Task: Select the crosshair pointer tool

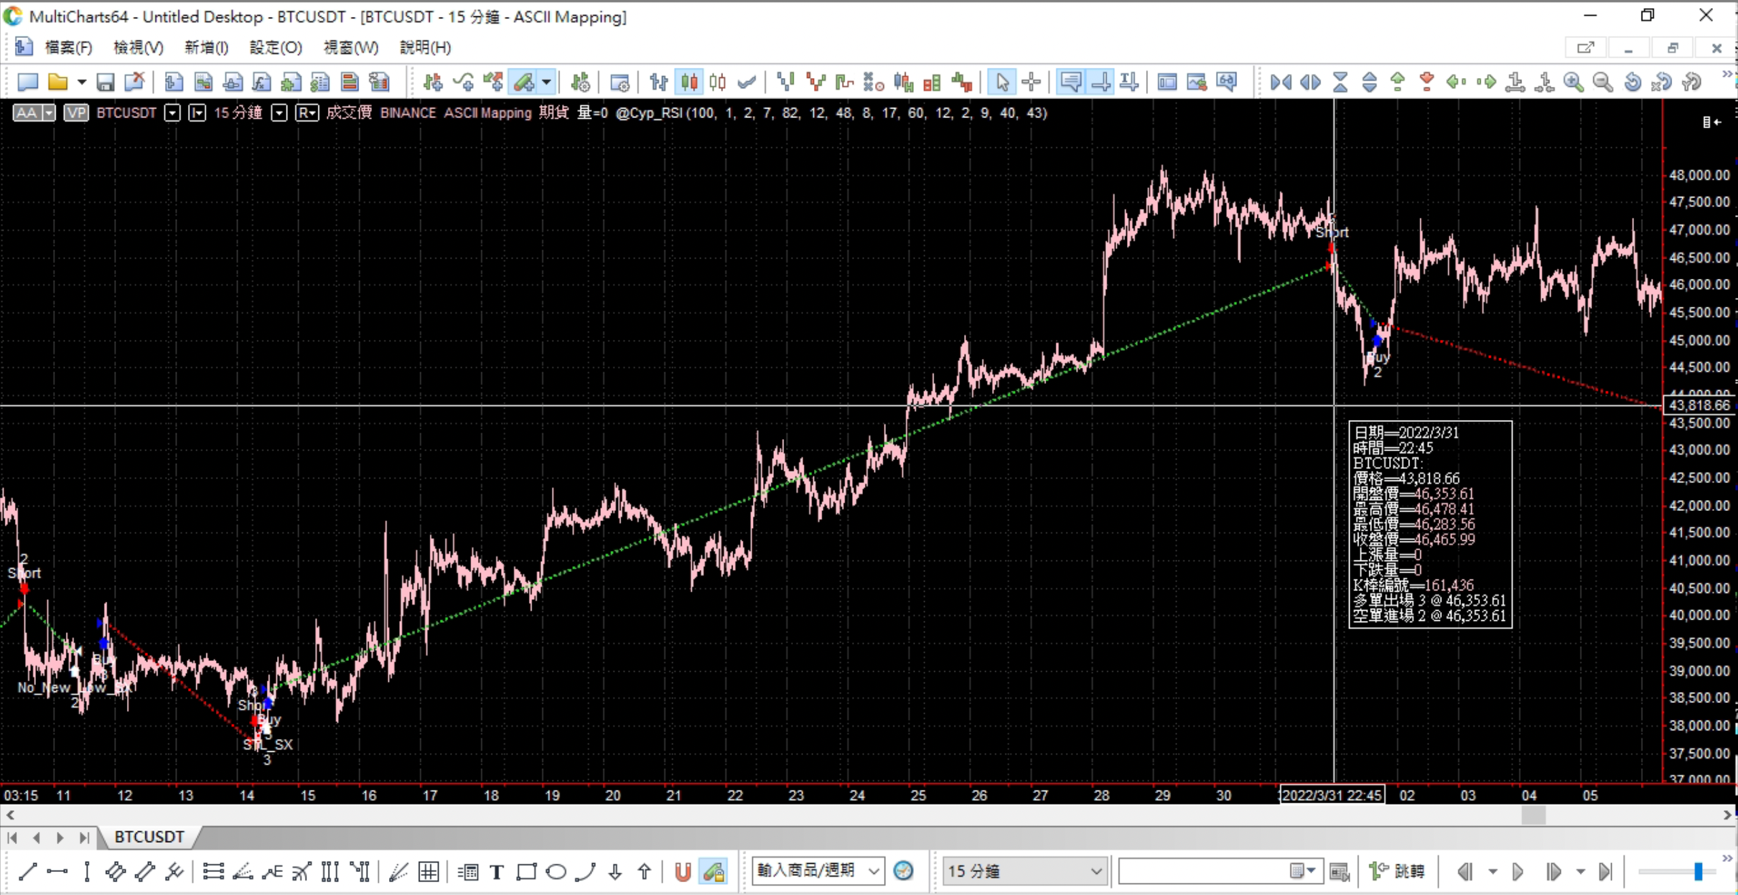Action: pos(1031,83)
